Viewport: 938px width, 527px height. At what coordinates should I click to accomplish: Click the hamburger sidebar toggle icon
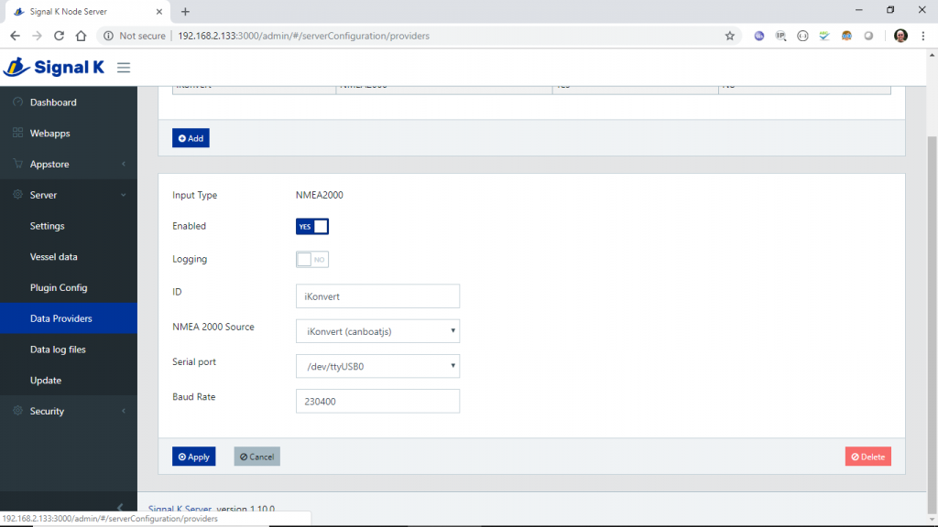[124, 68]
